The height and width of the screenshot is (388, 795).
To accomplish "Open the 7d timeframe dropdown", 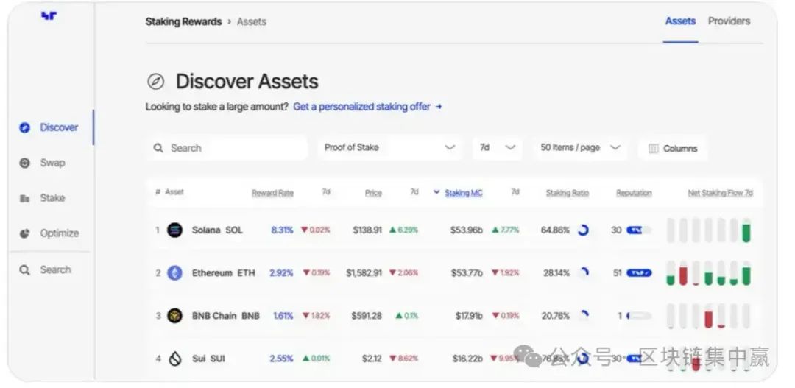I will [497, 147].
